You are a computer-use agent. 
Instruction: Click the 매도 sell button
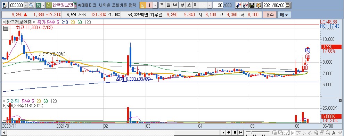coord(284,15)
